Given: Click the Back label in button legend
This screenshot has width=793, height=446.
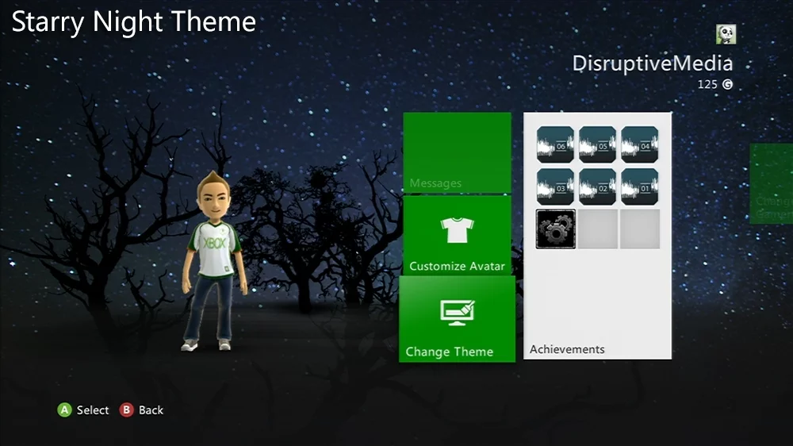Looking at the screenshot, I should coord(151,410).
